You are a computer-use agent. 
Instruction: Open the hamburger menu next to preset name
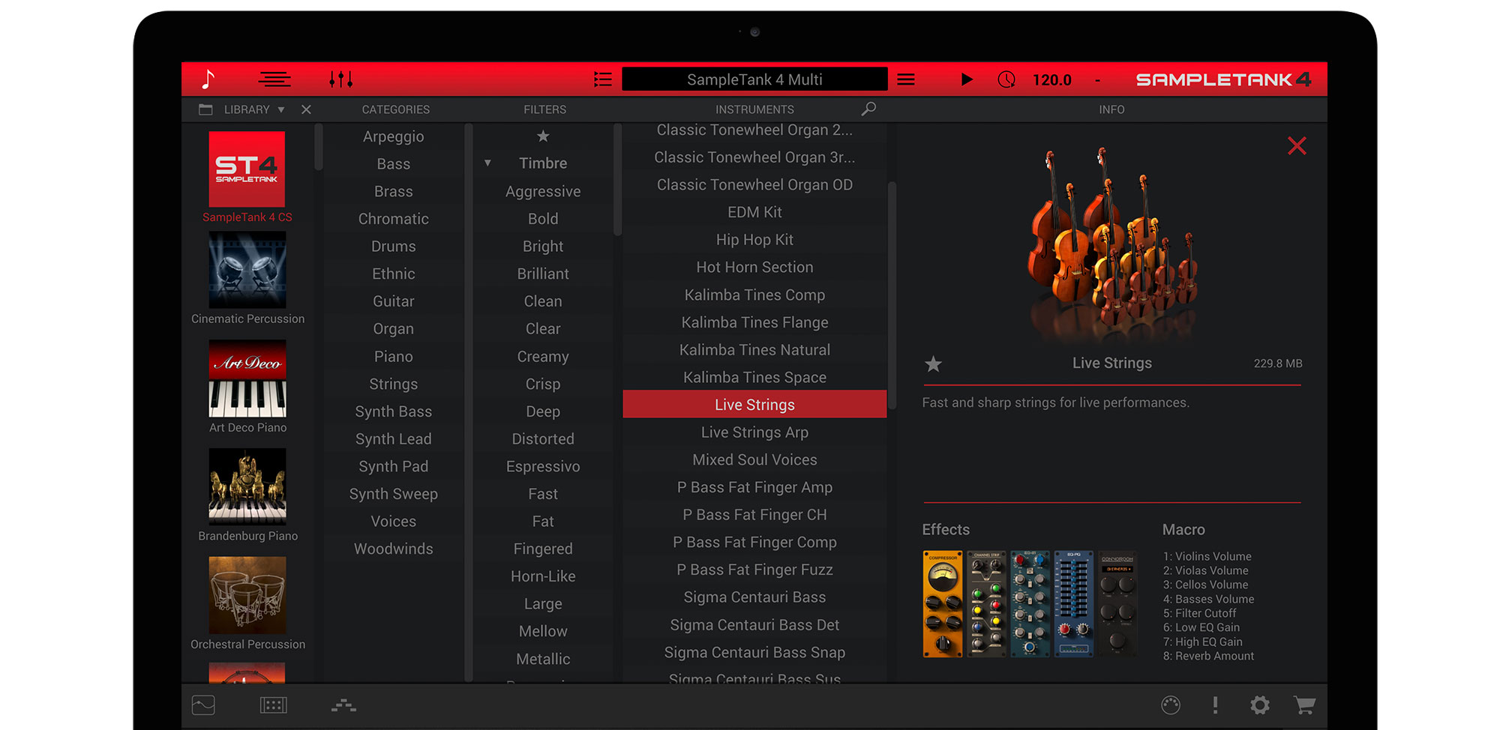pos(906,79)
